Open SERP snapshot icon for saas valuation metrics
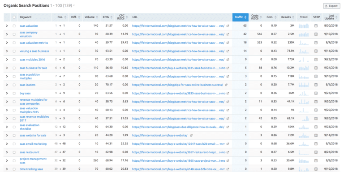The height and width of the screenshot is (172, 344). click(x=316, y=43)
